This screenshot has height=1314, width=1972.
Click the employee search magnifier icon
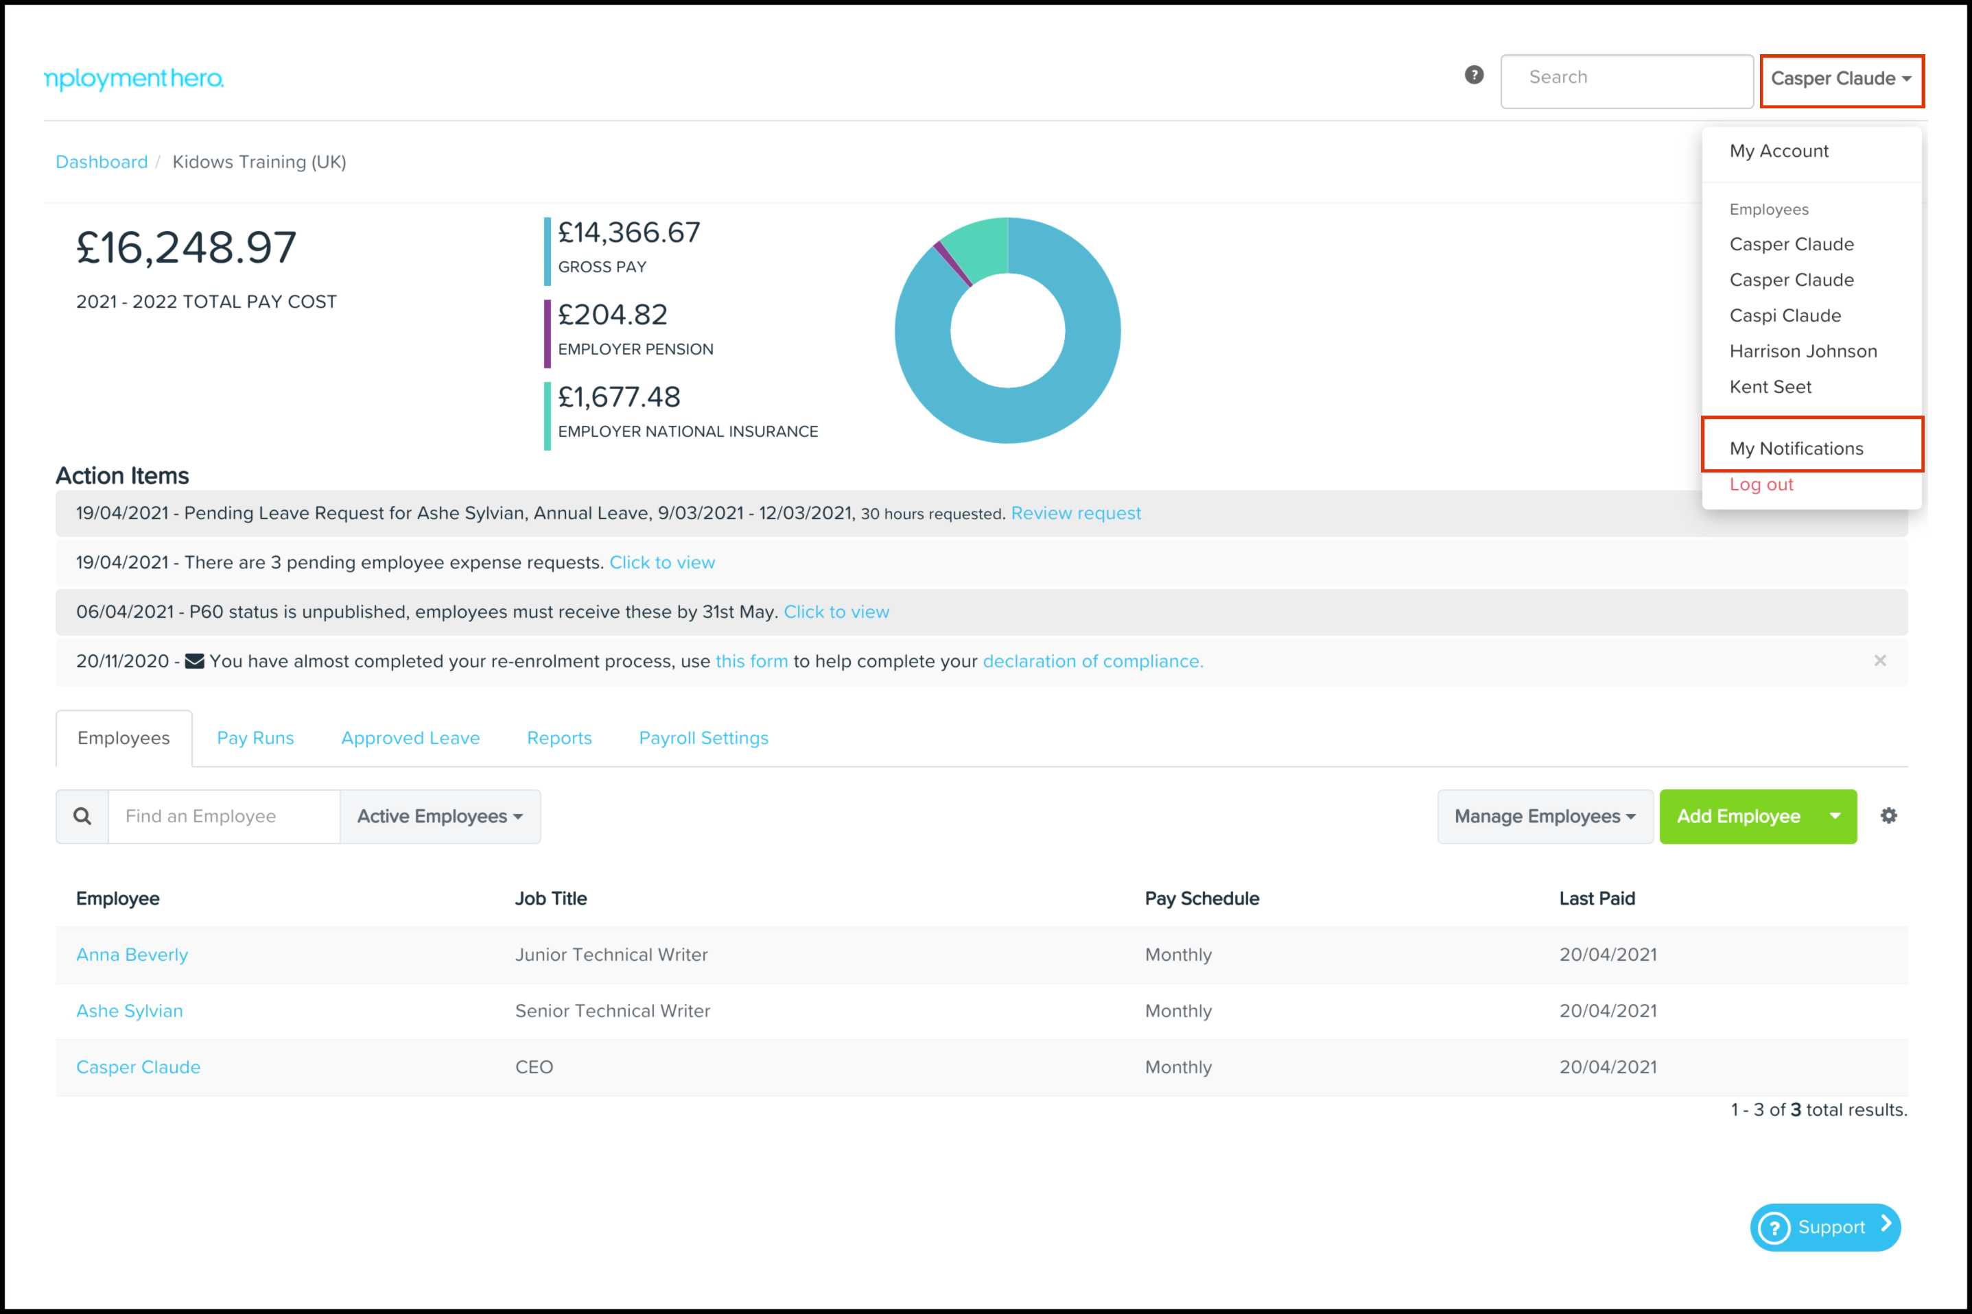click(82, 815)
